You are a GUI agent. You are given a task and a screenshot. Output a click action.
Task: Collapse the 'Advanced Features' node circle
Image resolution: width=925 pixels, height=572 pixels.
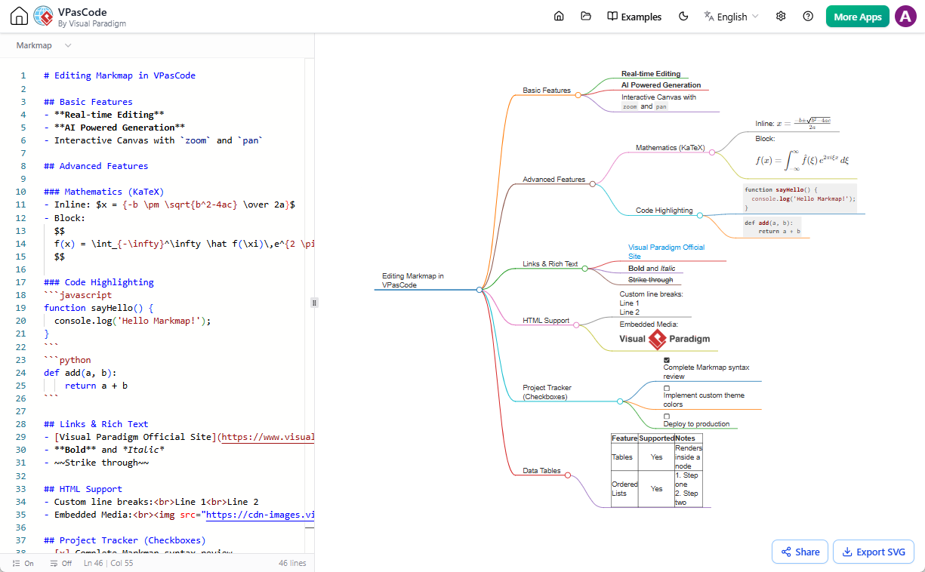(592, 183)
